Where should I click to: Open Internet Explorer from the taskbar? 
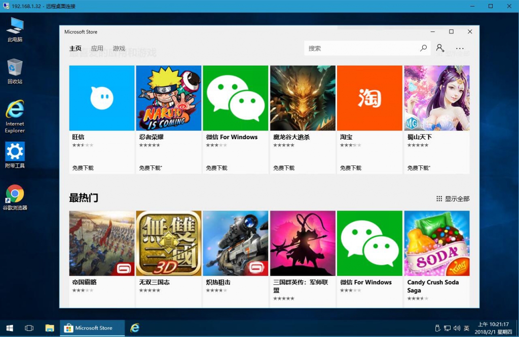coord(135,328)
